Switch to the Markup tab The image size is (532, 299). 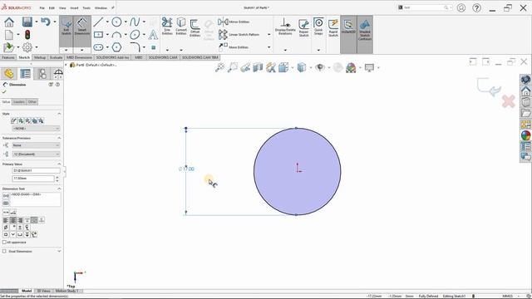tap(40, 57)
